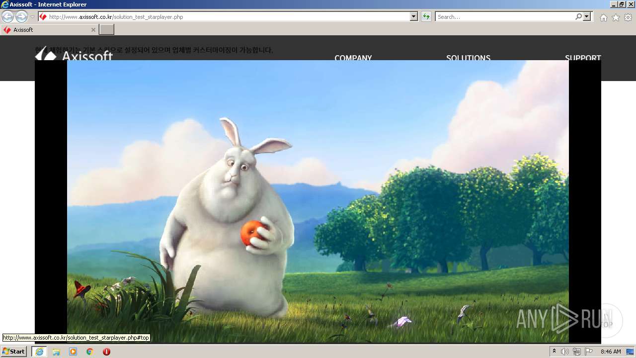Launch Google Chrome from taskbar
This screenshot has height=358, width=636.
coord(90,352)
